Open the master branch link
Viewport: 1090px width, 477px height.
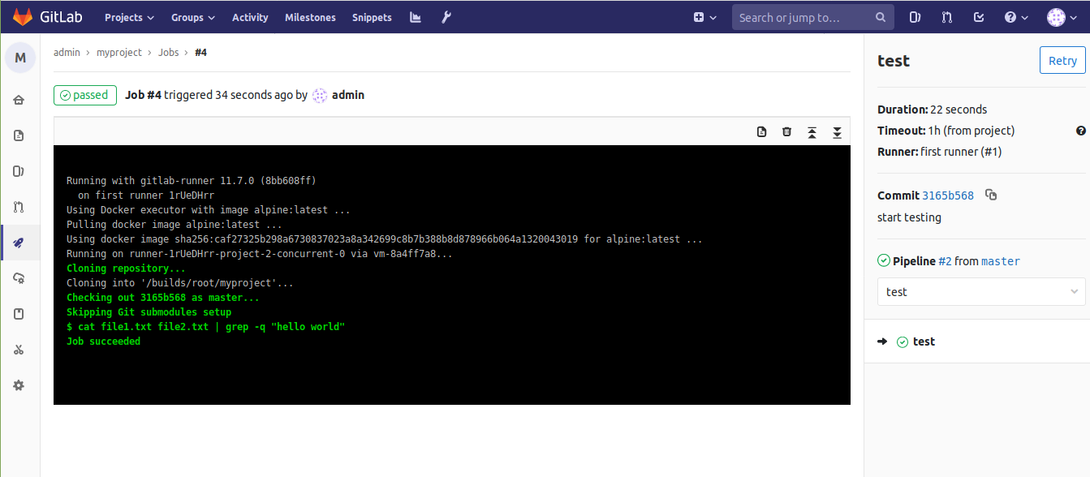coord(1001,261)
